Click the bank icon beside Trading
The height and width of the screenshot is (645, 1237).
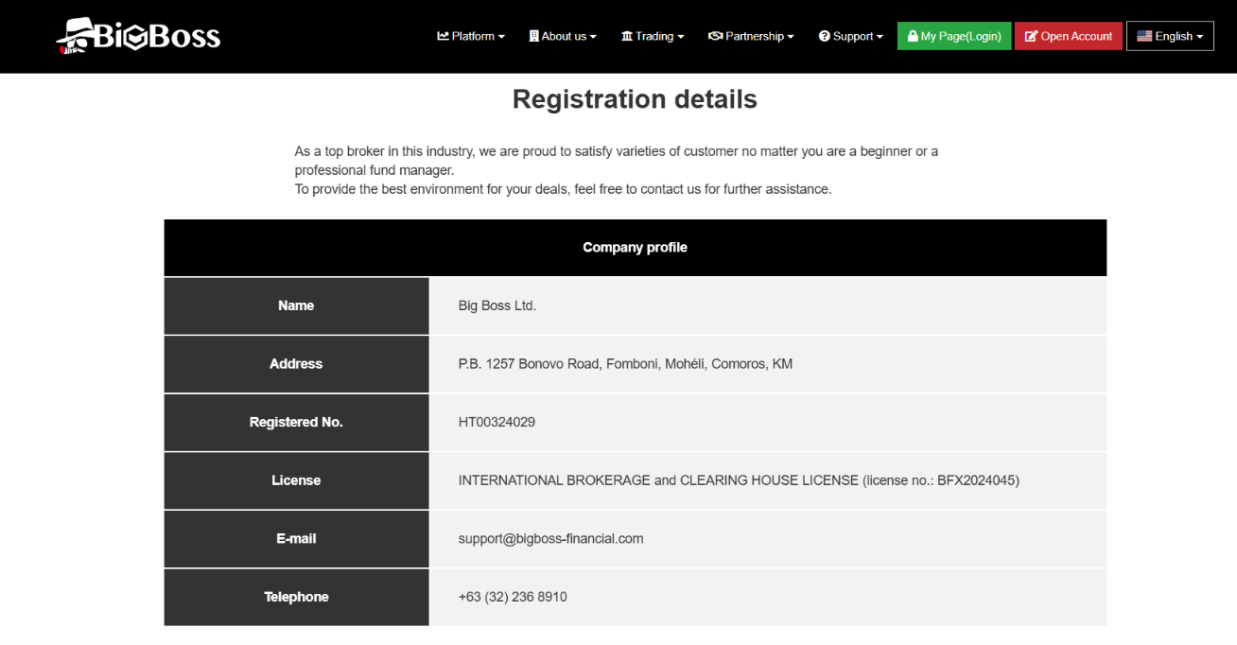627,36
